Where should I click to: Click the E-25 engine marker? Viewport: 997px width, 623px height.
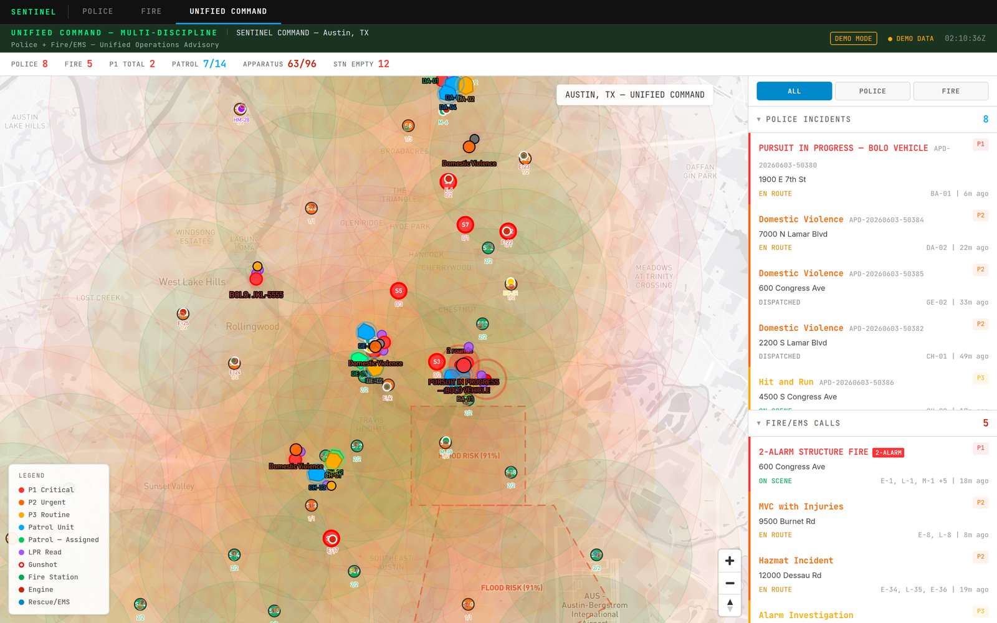click(183, 313)
